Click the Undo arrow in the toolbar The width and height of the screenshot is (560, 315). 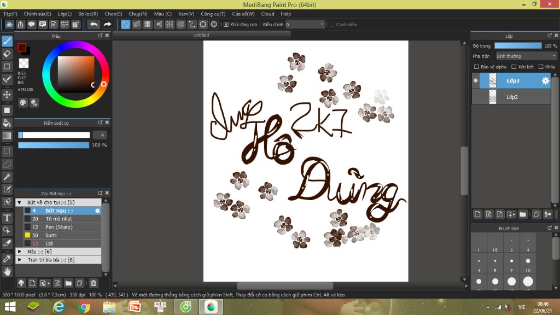(94, 24)
